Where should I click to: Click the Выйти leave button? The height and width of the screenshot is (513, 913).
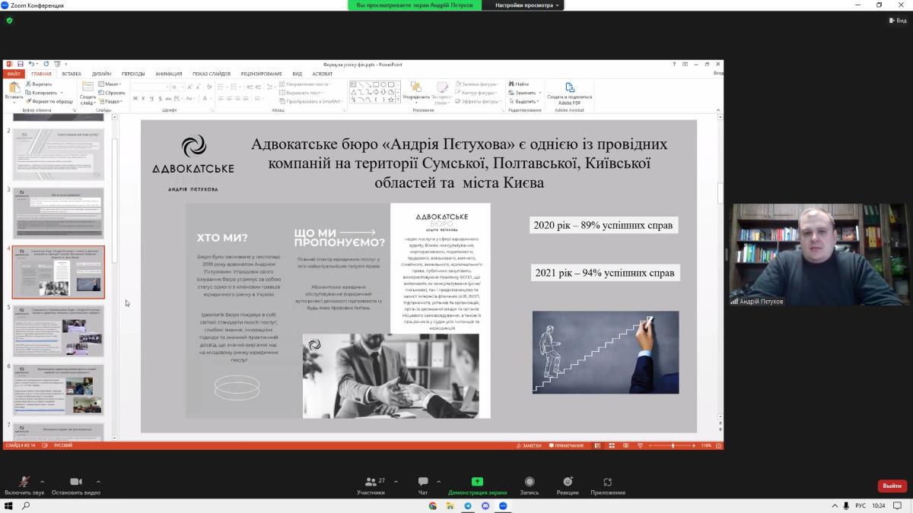(x=892, y=486)
